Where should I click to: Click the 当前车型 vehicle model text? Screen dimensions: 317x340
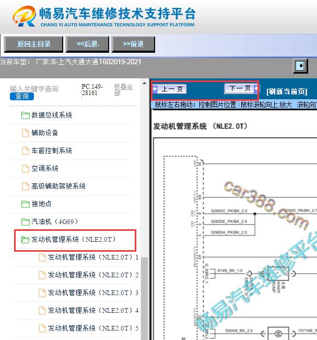71,62
